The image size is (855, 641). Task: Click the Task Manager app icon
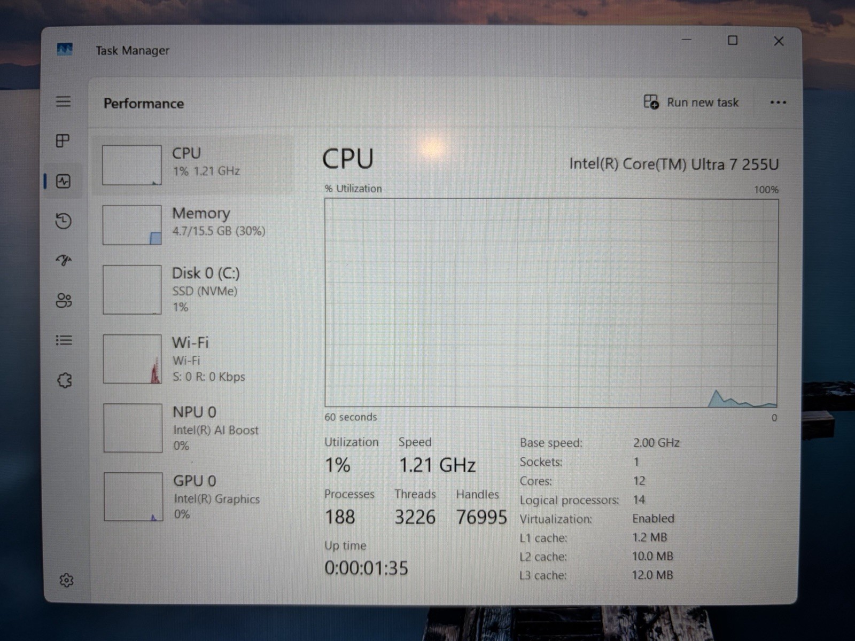point(65,49)
